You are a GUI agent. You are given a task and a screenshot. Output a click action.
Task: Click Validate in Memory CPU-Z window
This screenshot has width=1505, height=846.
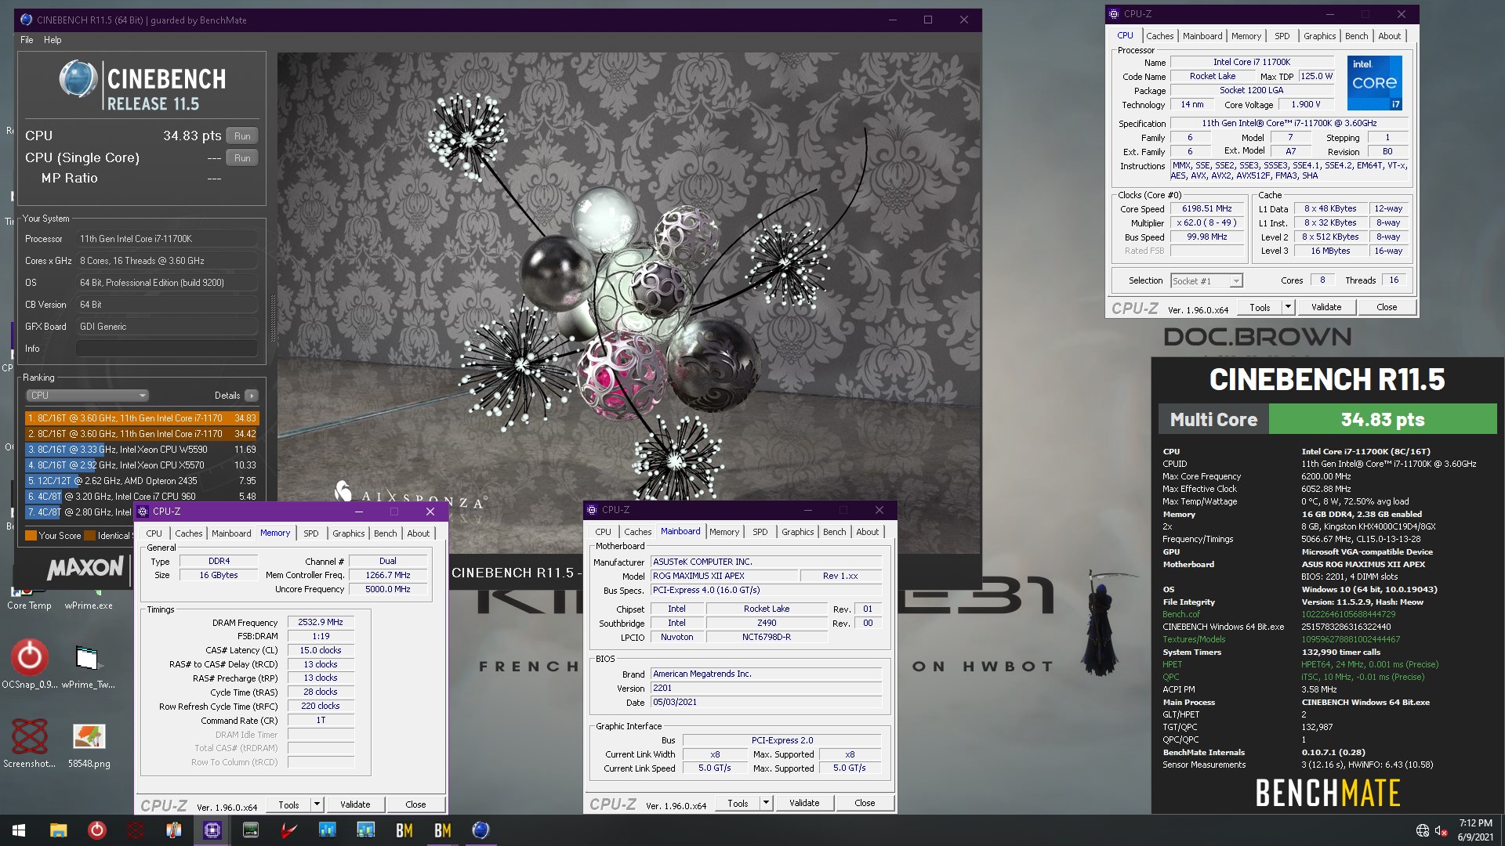tap(354, 804)
